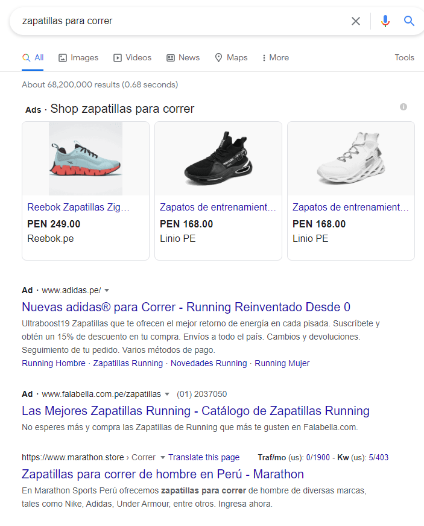
Task: Expand the adidas.pe ad dropdown arrow
Action: coord(107,290)
